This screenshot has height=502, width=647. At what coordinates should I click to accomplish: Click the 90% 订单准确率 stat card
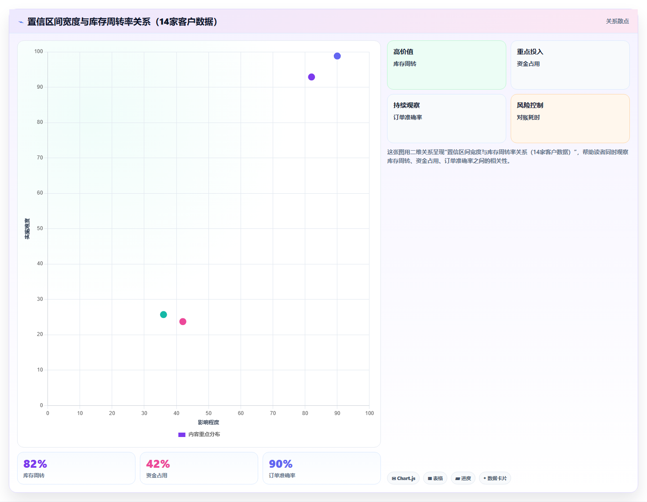322,468
